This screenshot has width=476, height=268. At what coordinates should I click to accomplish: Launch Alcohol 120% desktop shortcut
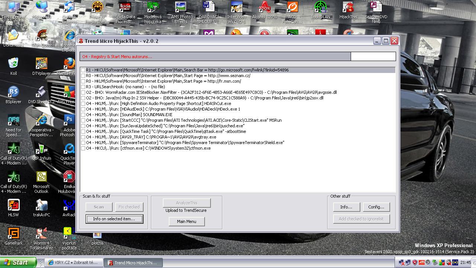264,8
